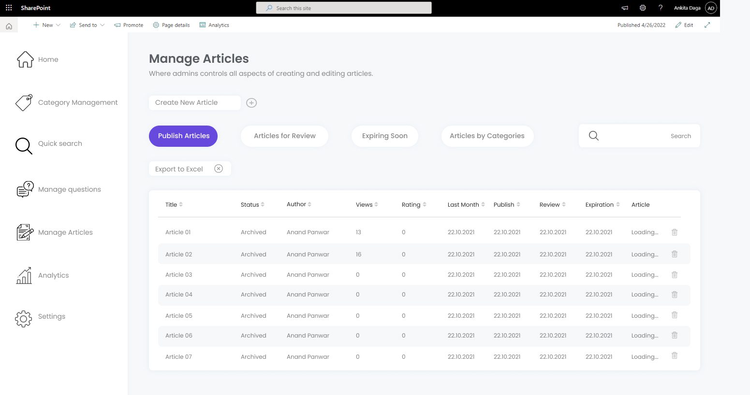Open SharePoint settings gear in top bar
Screen dimensions: 750x395
(643, 8)
